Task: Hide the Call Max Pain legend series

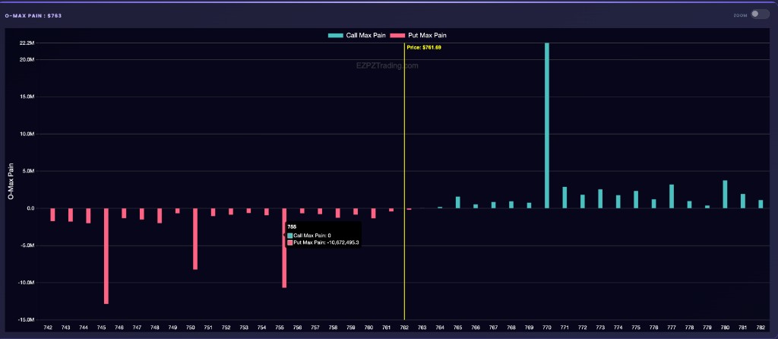Action: tap(357, 36)
